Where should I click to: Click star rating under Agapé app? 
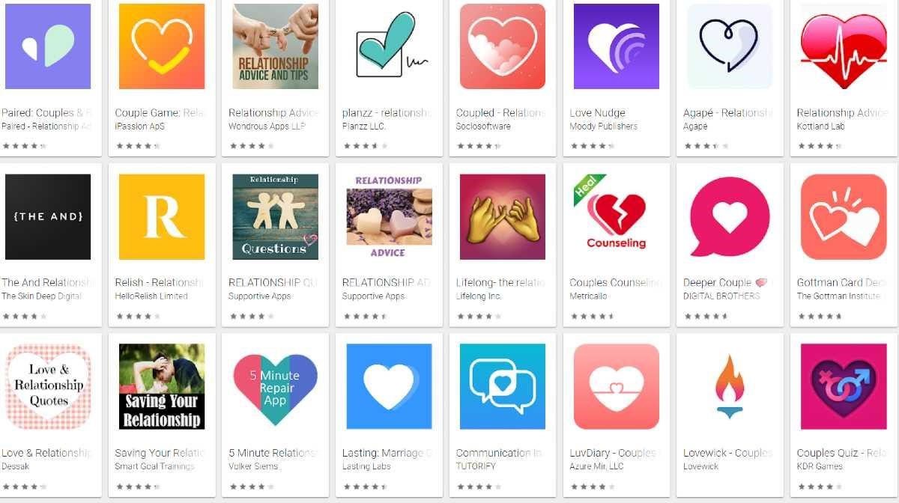pos(706,146)
